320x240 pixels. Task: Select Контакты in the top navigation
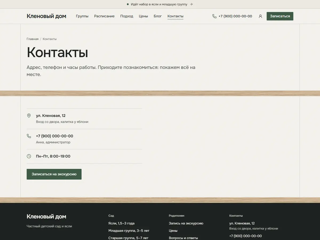click(x=175, y=16)
